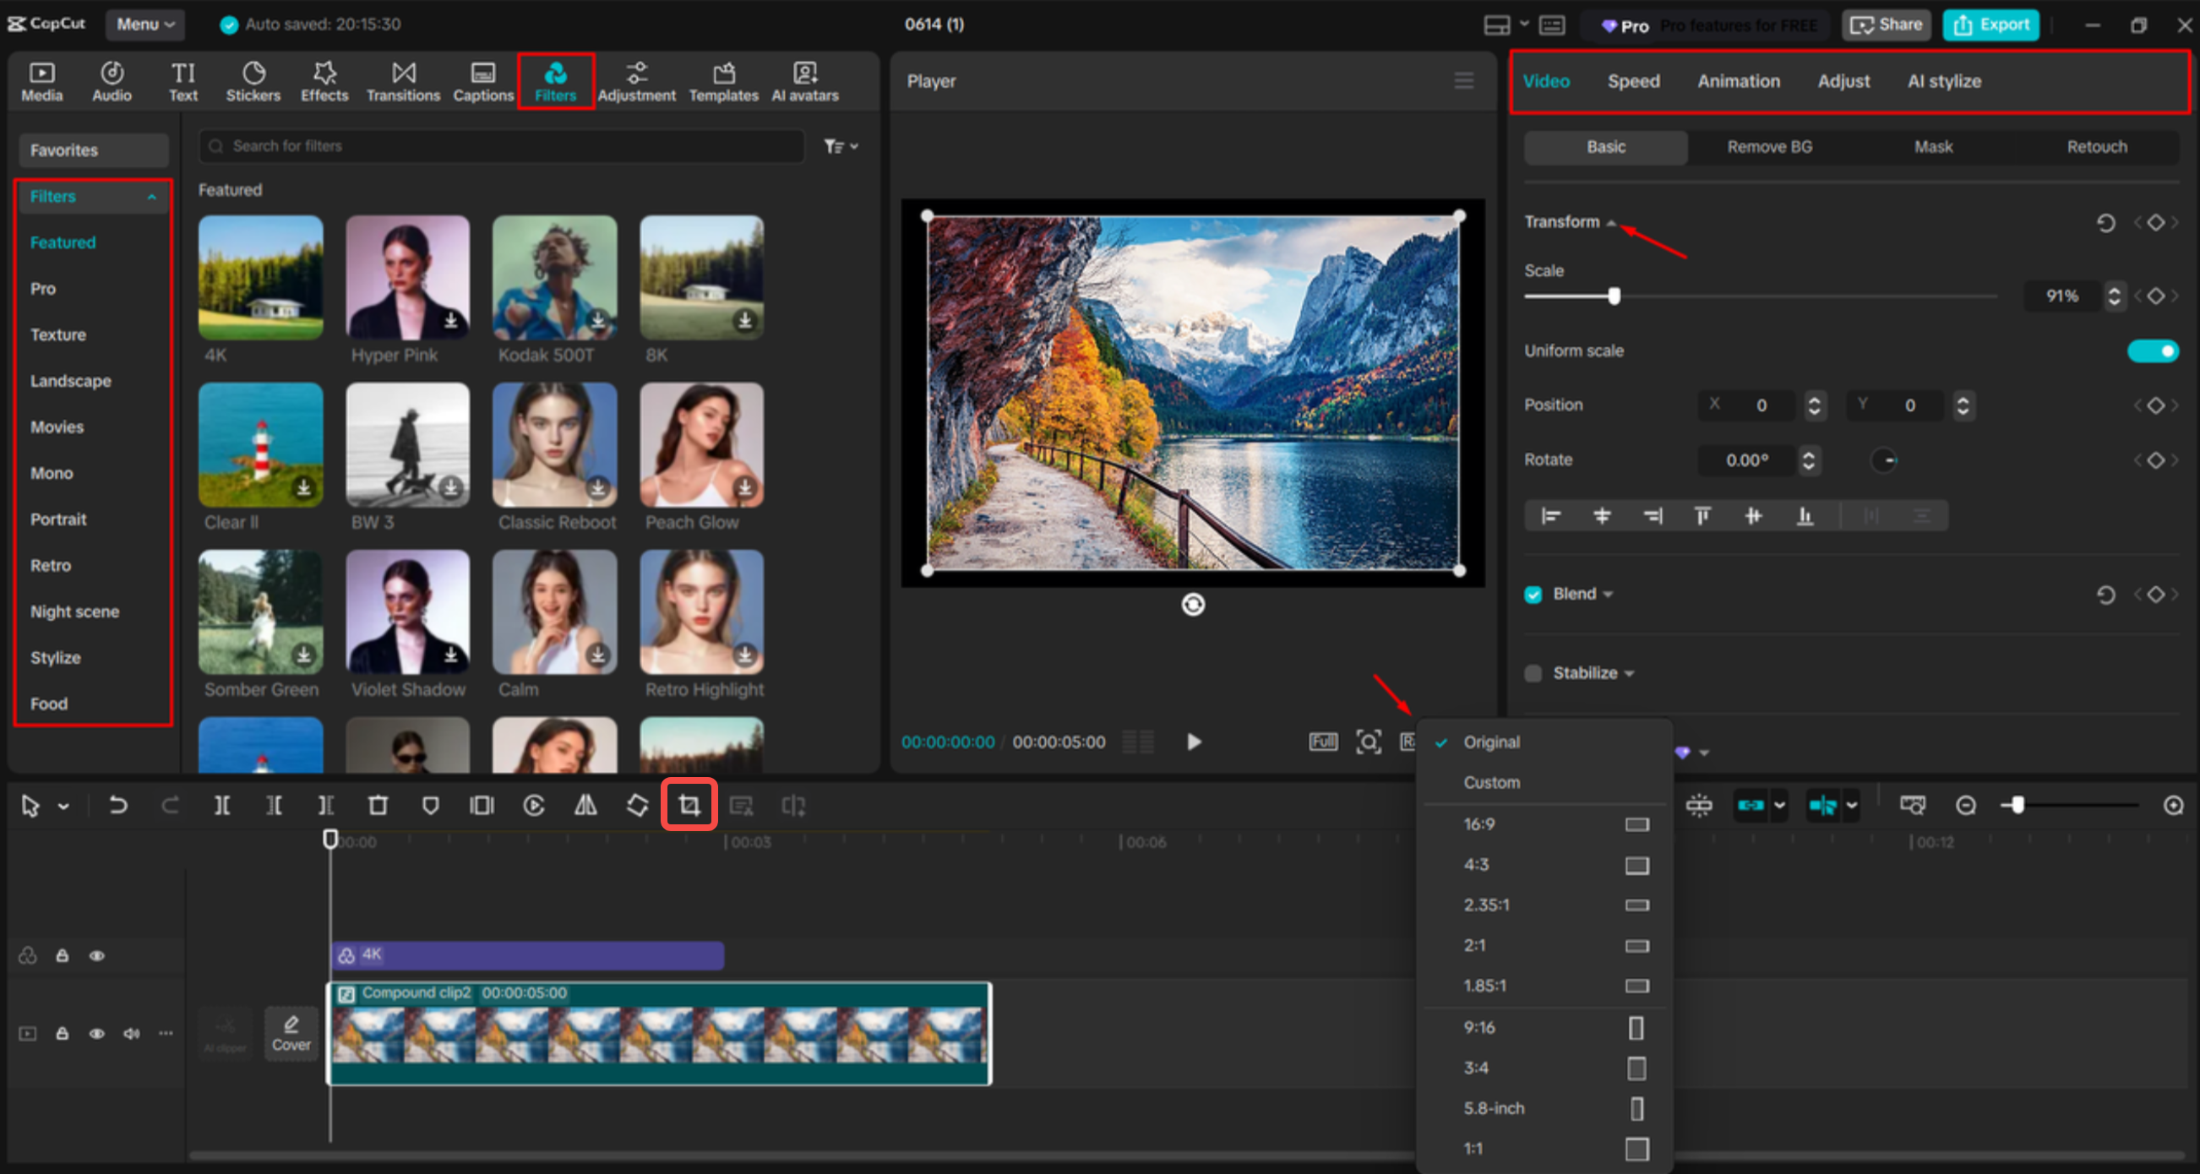Click the mirror tool in the timeline toolbar
The height and width of the screenshot is (1174, 2200).
click(x=585, y=803)
